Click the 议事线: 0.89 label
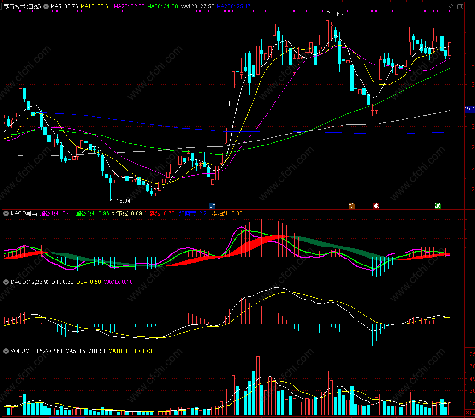Viewport: 475px width, 418px height. tap(127, 213)
